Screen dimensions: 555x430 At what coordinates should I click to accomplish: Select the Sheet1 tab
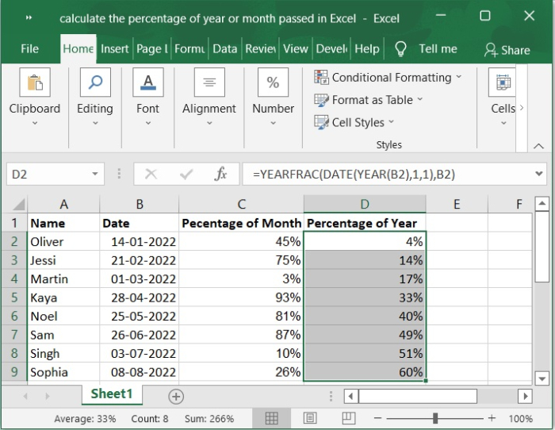click(112, 394)
